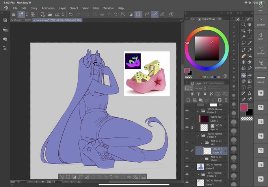Select the Eraser tool

249,62
